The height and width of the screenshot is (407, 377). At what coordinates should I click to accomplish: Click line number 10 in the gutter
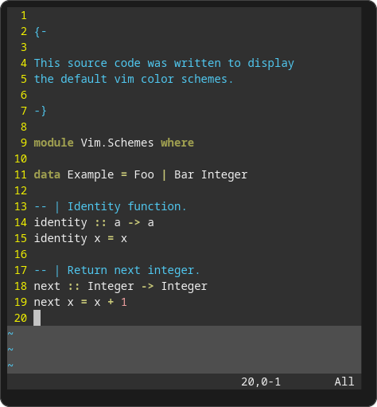(x=21, y=158)
